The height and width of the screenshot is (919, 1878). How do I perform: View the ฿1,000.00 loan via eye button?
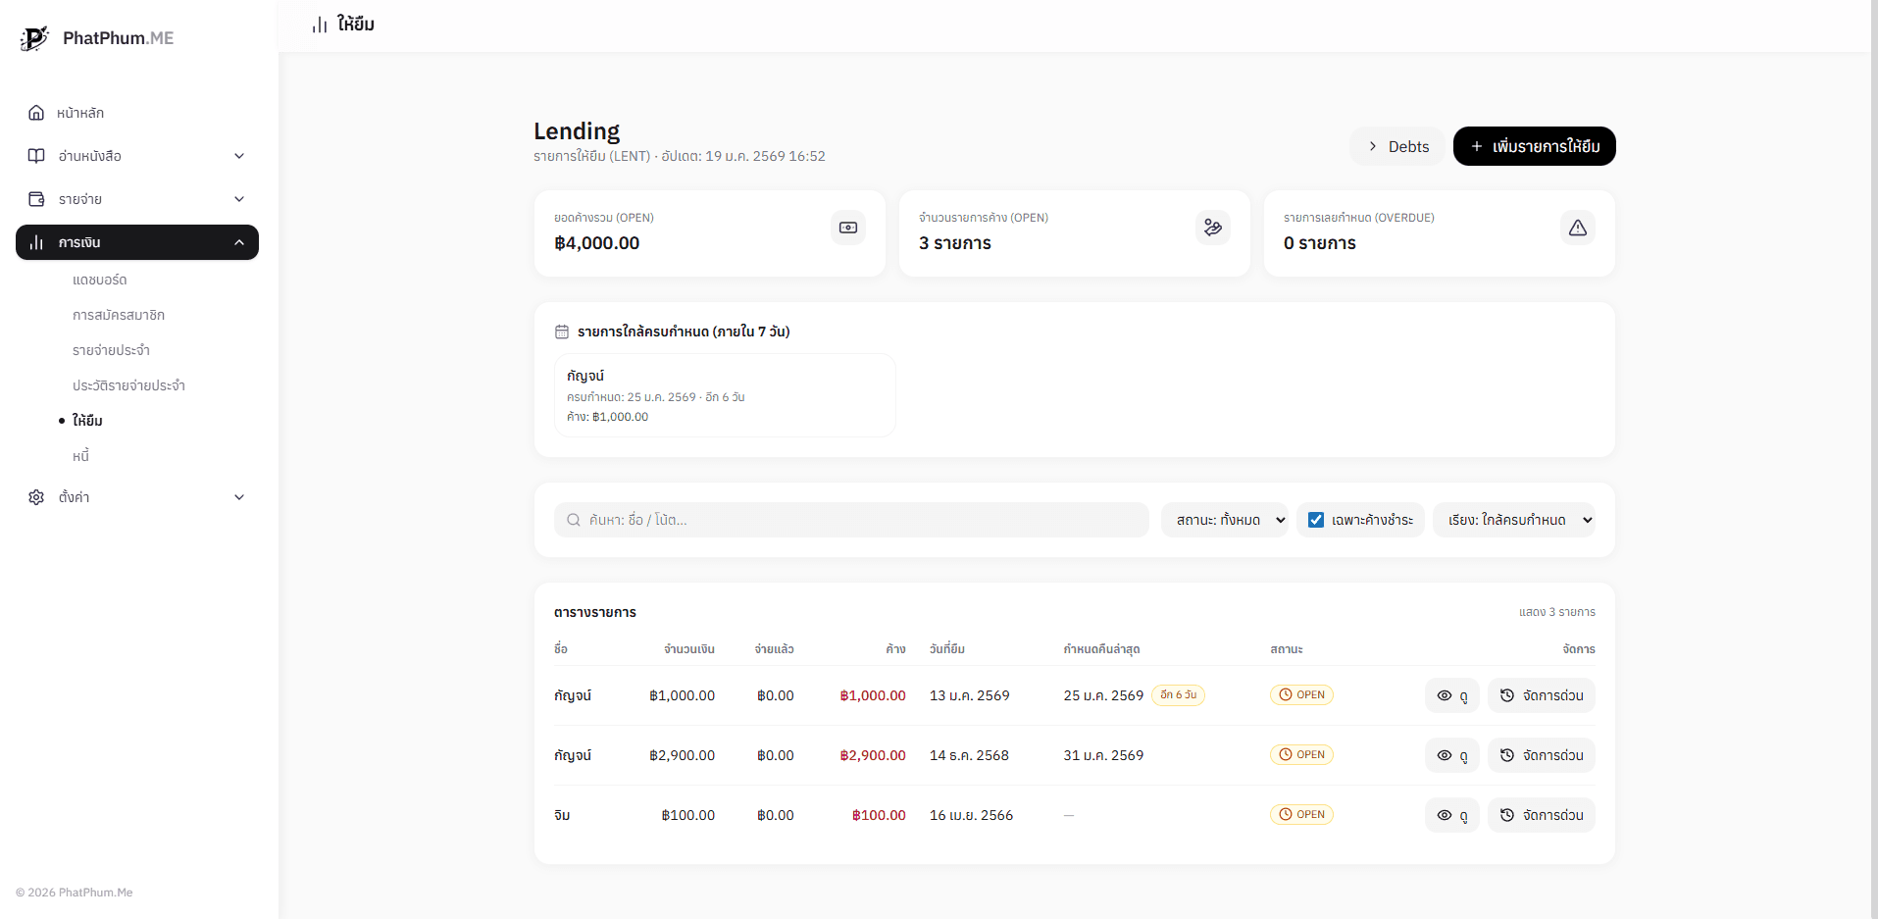pos(1451,695)
